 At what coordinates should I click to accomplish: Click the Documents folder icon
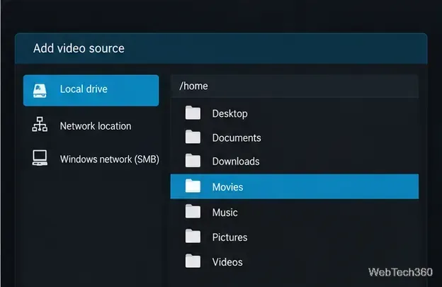(x=193, y=137)
